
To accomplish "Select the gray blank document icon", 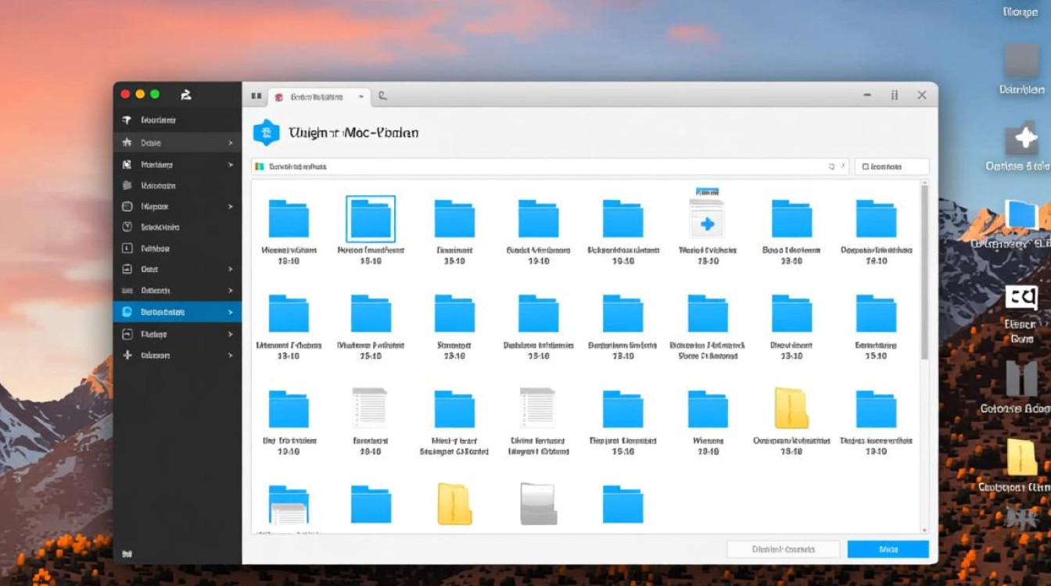I will coord(538,504).
